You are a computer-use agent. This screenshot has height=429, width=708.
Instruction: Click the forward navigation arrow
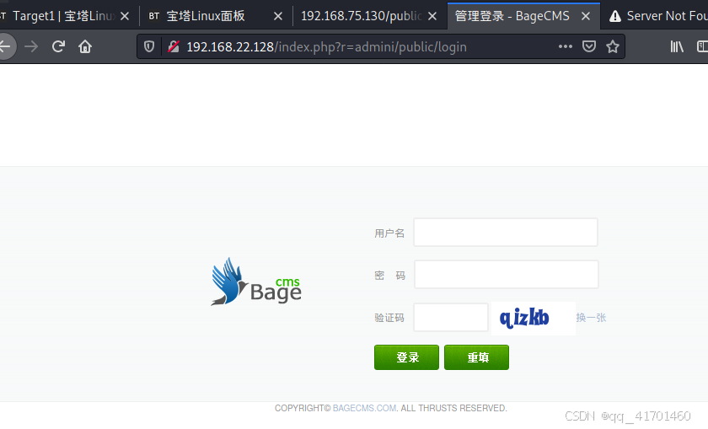31,46
